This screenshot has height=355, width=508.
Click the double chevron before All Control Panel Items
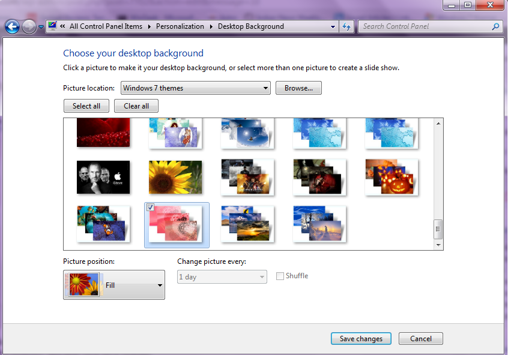(x=62, y=26)
